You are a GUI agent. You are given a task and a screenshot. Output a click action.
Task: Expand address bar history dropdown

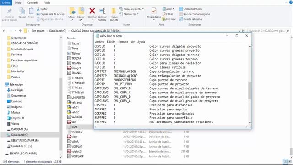coord(239,31)
